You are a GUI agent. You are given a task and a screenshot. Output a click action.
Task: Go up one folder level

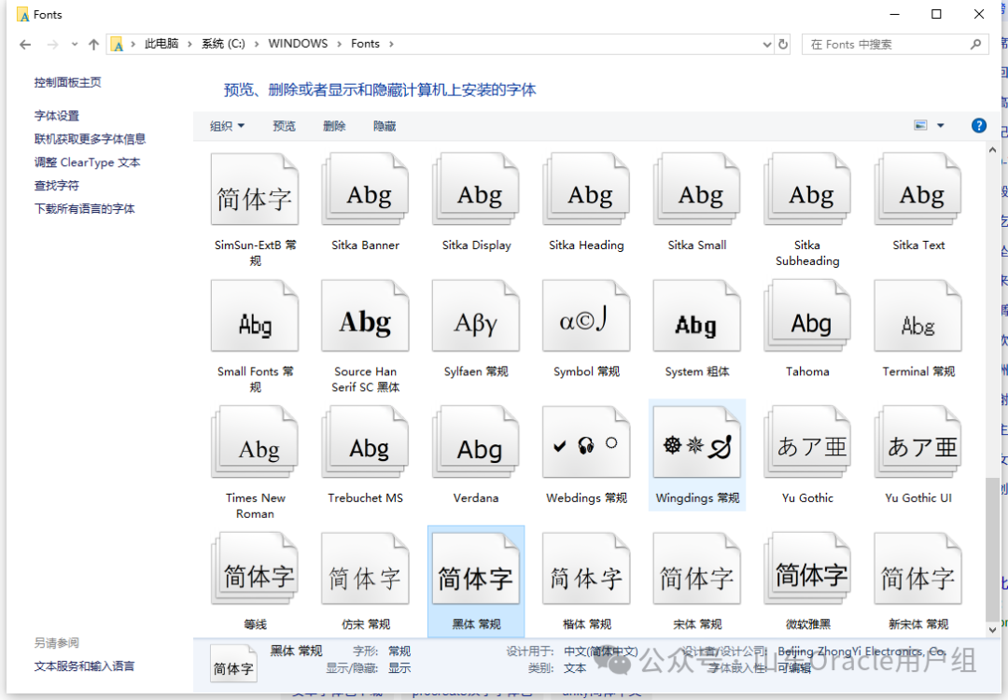point(94,45)
